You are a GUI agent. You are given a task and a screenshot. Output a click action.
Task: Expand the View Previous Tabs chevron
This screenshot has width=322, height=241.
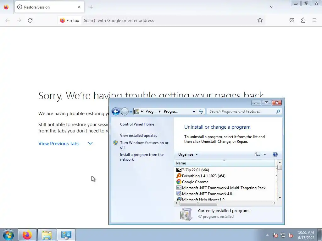point(90,143)
